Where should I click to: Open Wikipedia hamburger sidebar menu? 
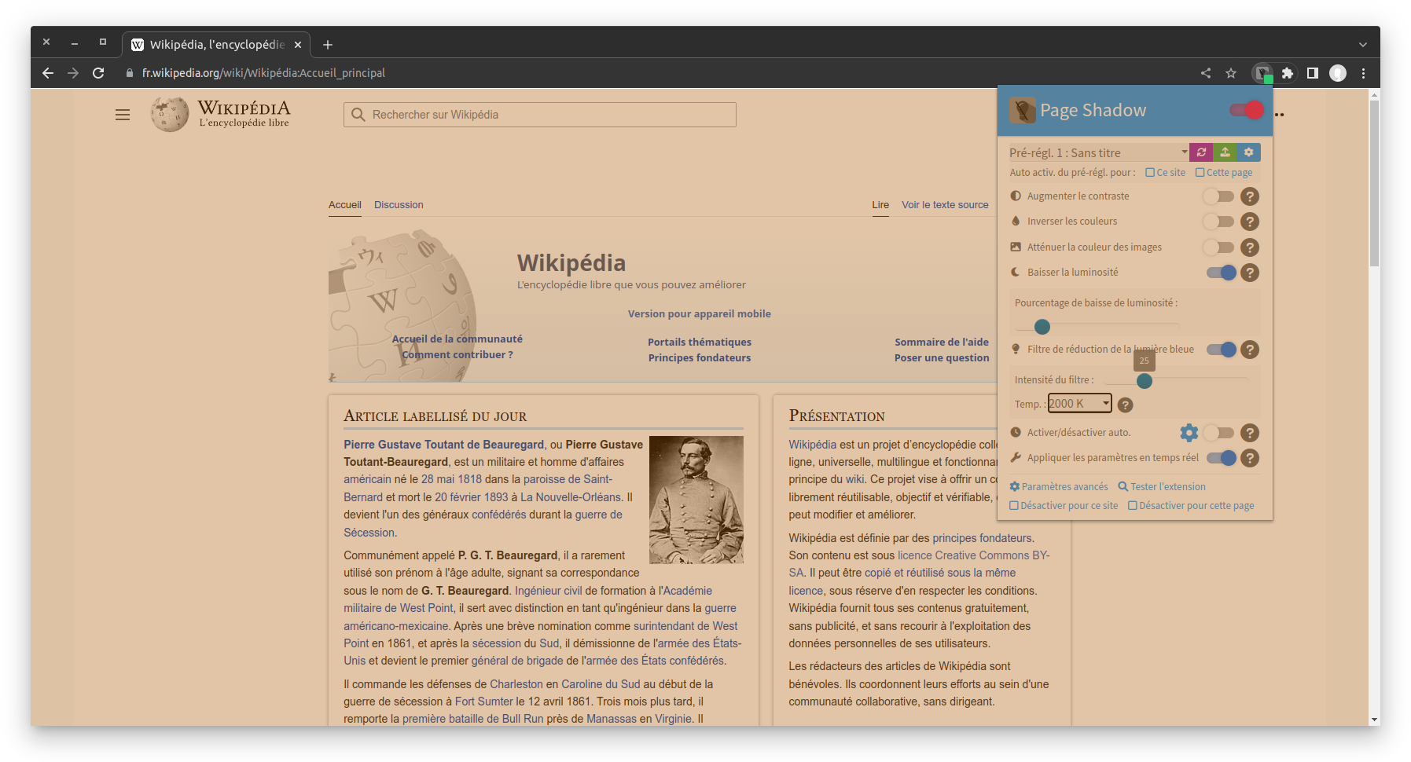[x=123, y=115]
